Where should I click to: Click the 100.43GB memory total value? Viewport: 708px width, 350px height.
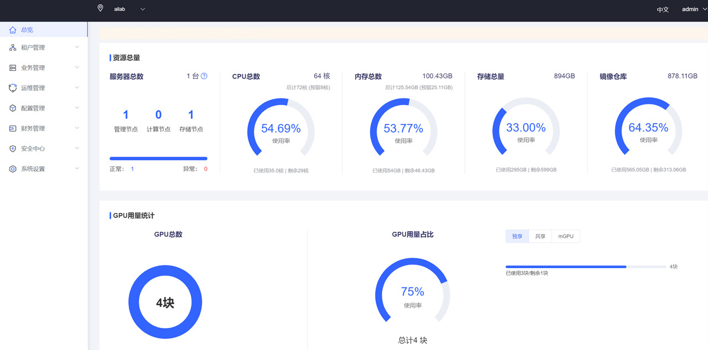point(438,76)
